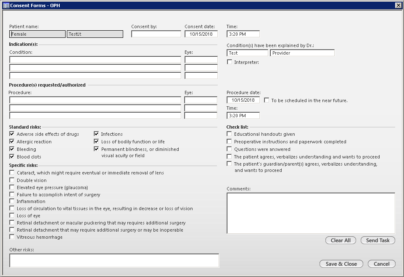Tick the Inflammation checkbox
Viewport: 404px width, 277px height.
tap(12, 201)
